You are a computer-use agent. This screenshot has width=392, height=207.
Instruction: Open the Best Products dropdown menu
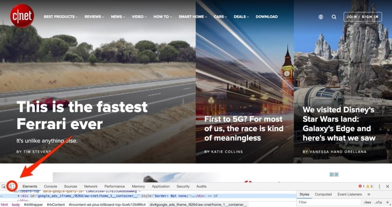[x=60, y=17]
